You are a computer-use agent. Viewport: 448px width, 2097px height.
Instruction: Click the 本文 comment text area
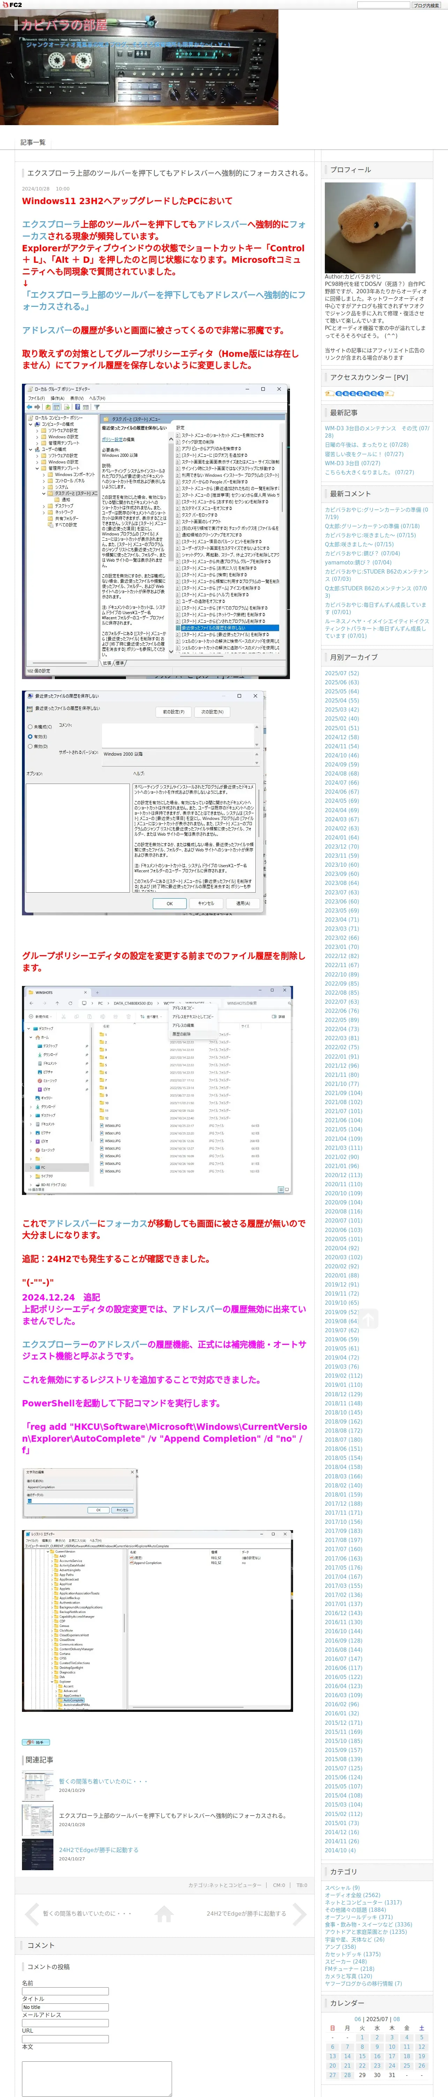[97, 2079]
